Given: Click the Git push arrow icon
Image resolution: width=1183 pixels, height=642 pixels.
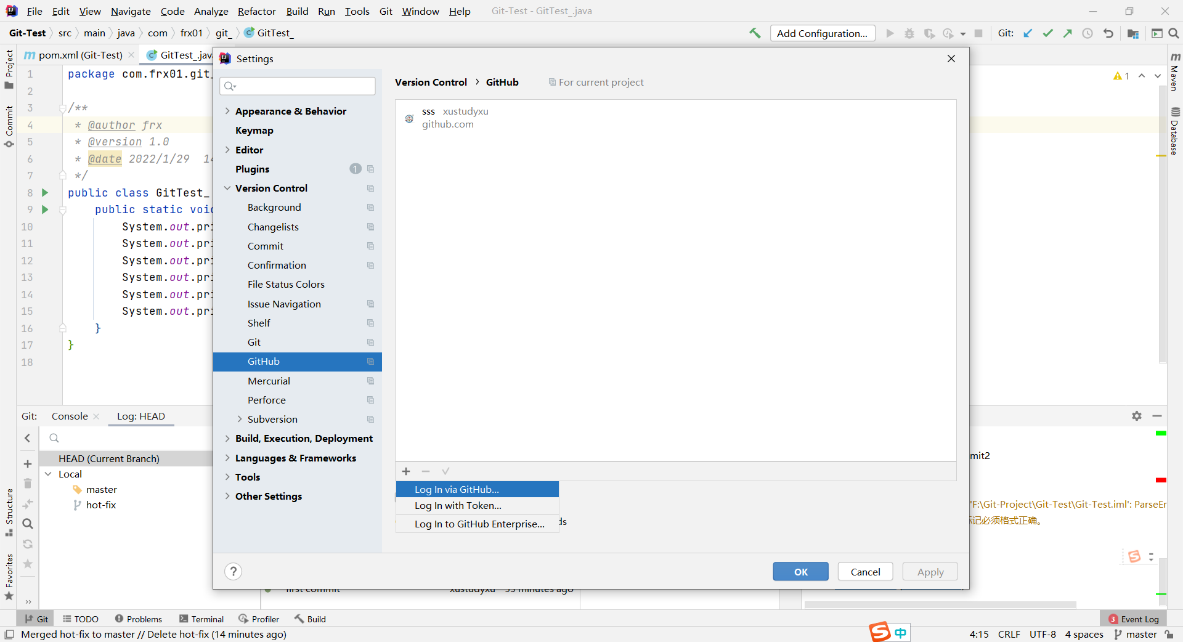Looking at the screenshot, I should tap(1068, 33).
